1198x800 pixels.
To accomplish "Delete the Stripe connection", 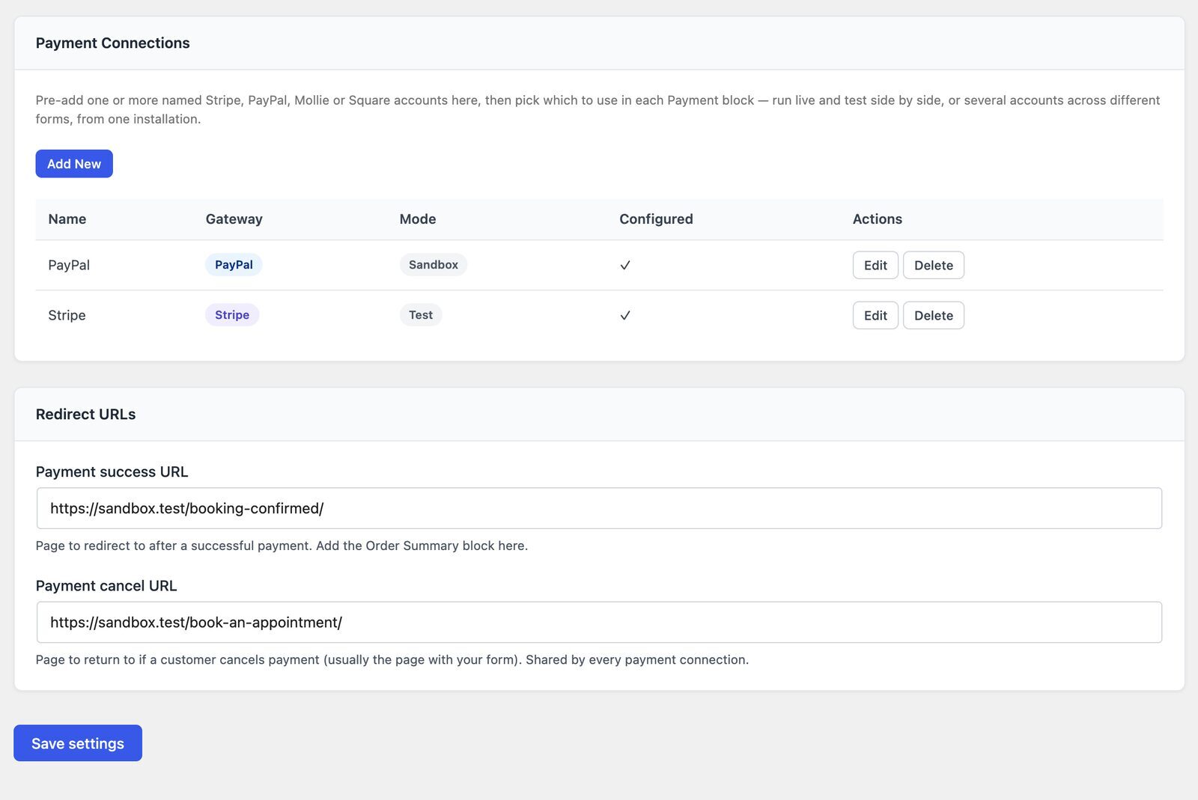I will point(934,315).
